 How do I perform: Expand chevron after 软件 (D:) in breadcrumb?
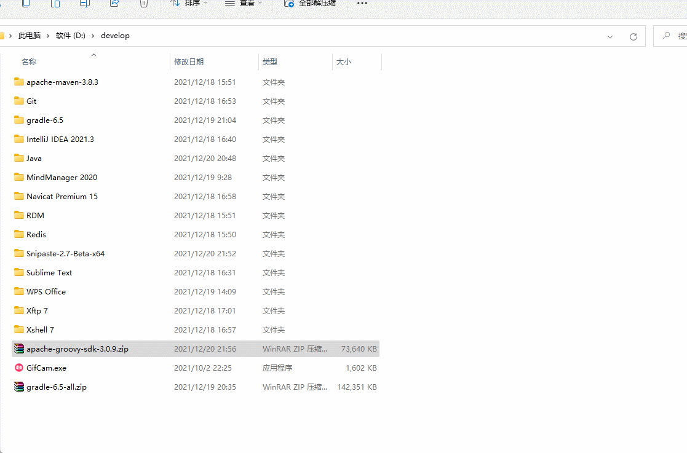point(93,36)
